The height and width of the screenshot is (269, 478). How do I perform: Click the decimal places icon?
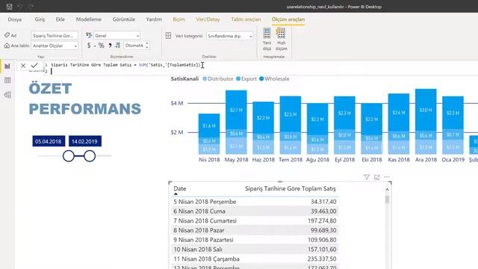tap(118, 46)
